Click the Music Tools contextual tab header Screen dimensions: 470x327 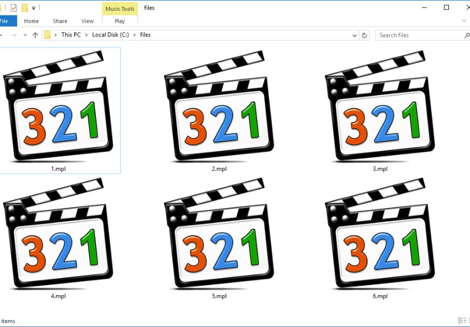(120, 9)
